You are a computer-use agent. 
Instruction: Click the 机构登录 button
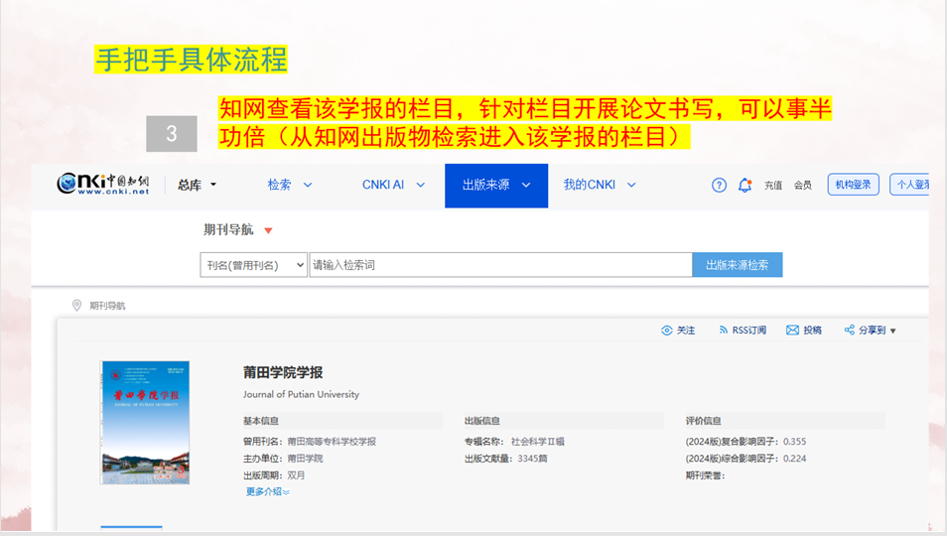tap(853, 185)
